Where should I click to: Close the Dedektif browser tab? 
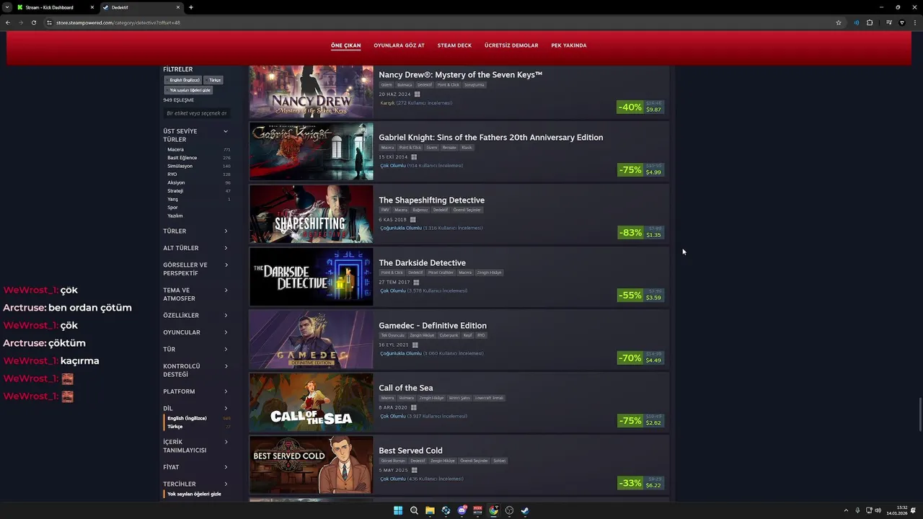pyautogui.click(x=178, y=7)
